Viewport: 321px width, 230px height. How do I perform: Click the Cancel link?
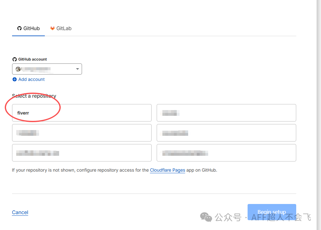pos(20,213)
